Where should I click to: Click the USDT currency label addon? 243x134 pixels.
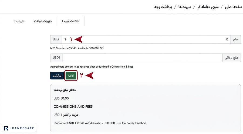tap(56, 58)
